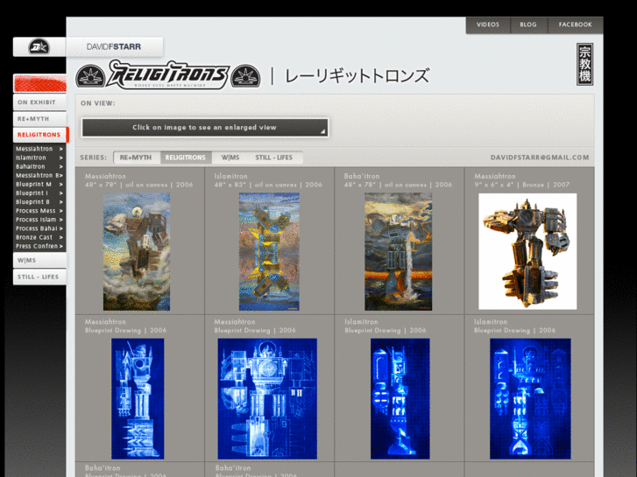637x477 pixels.
Task: Expand Messiahtron arrow in sidebar submenu
Action: pyautogui.click(x=61, y=149)
